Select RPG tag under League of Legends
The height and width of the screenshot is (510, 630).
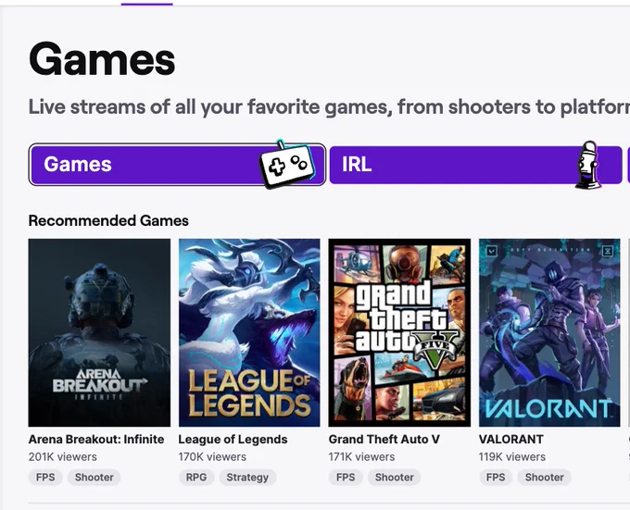point(196,477)
